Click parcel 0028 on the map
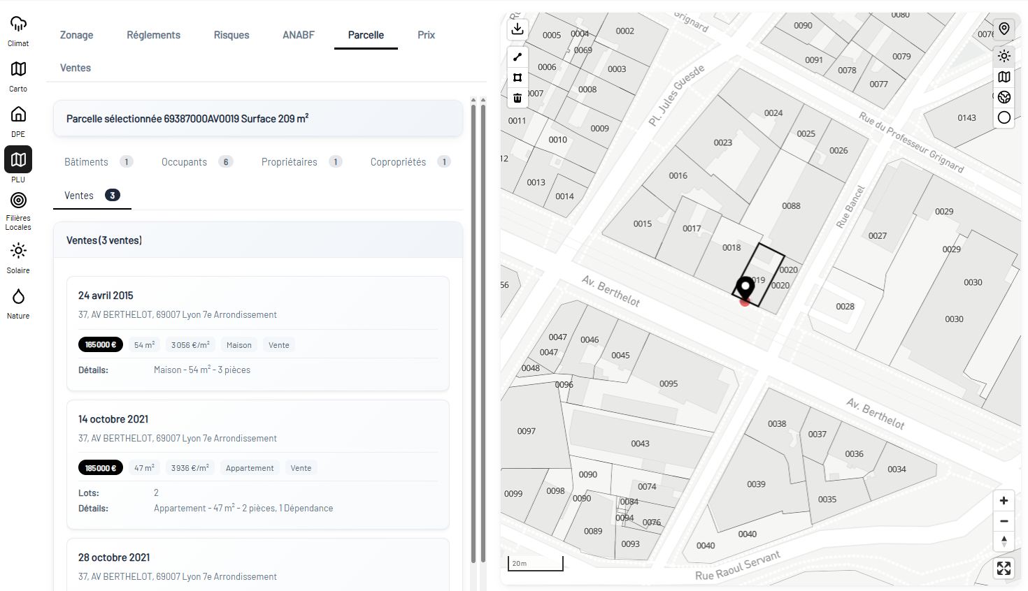Screen dimensions: 1028x591 [845, 307]
